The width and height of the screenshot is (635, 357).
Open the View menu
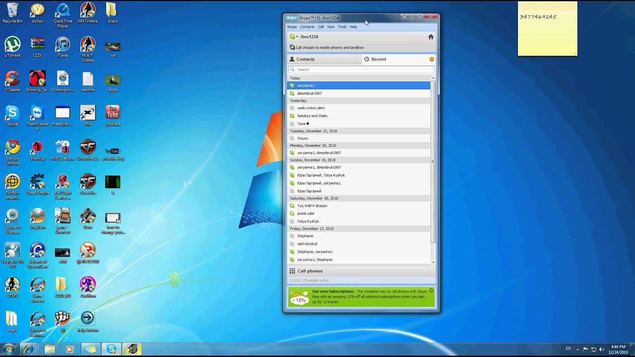330,27
